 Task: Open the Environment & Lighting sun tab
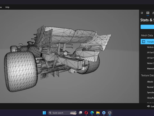142,13
